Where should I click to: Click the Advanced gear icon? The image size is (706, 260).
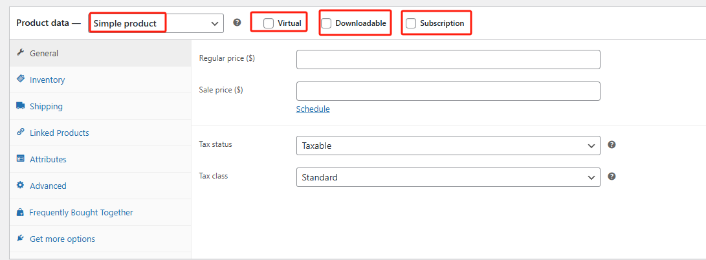(20, 186)
